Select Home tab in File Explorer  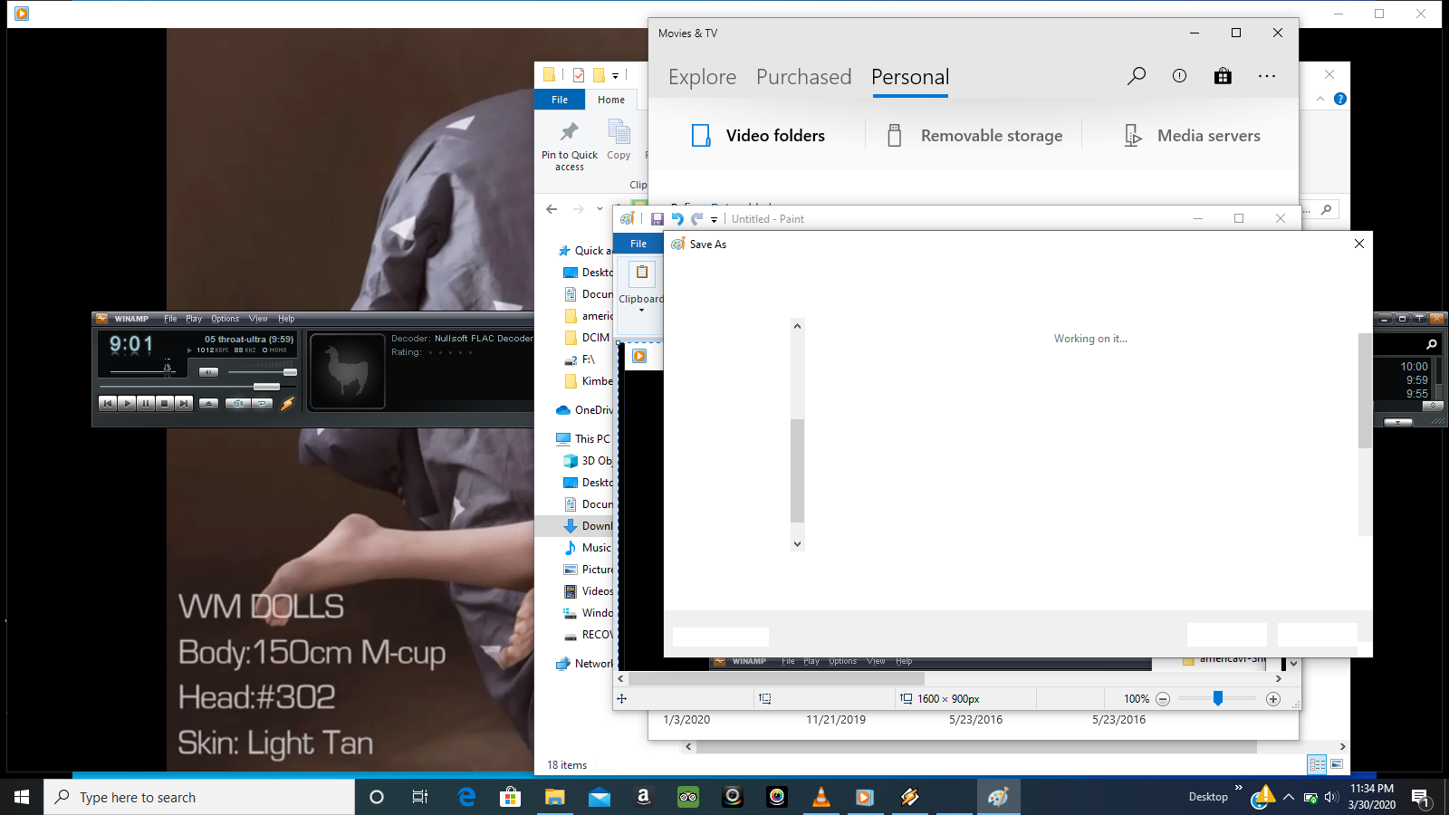611,100
